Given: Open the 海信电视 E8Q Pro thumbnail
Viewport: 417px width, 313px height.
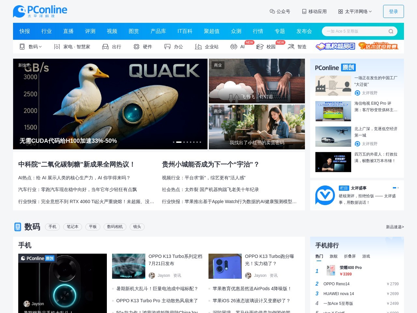Looking at the screenshot, I should 333,111.
